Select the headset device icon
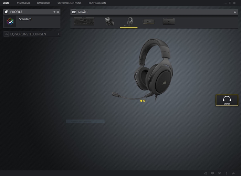This screenshot has width=241, height=176. coord(129,21)
